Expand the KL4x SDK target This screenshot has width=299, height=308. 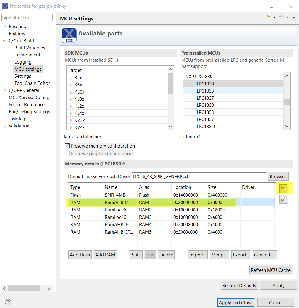71,113
